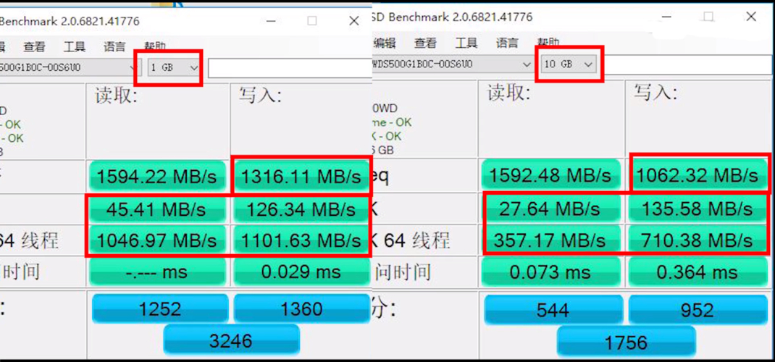Click 读取: header in the 10 GB window
The image size is (775, 362).
(508, 93)
